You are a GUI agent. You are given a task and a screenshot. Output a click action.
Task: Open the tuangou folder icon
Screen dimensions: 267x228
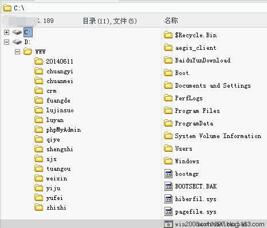pyautogui.click(x=39, y=168)
